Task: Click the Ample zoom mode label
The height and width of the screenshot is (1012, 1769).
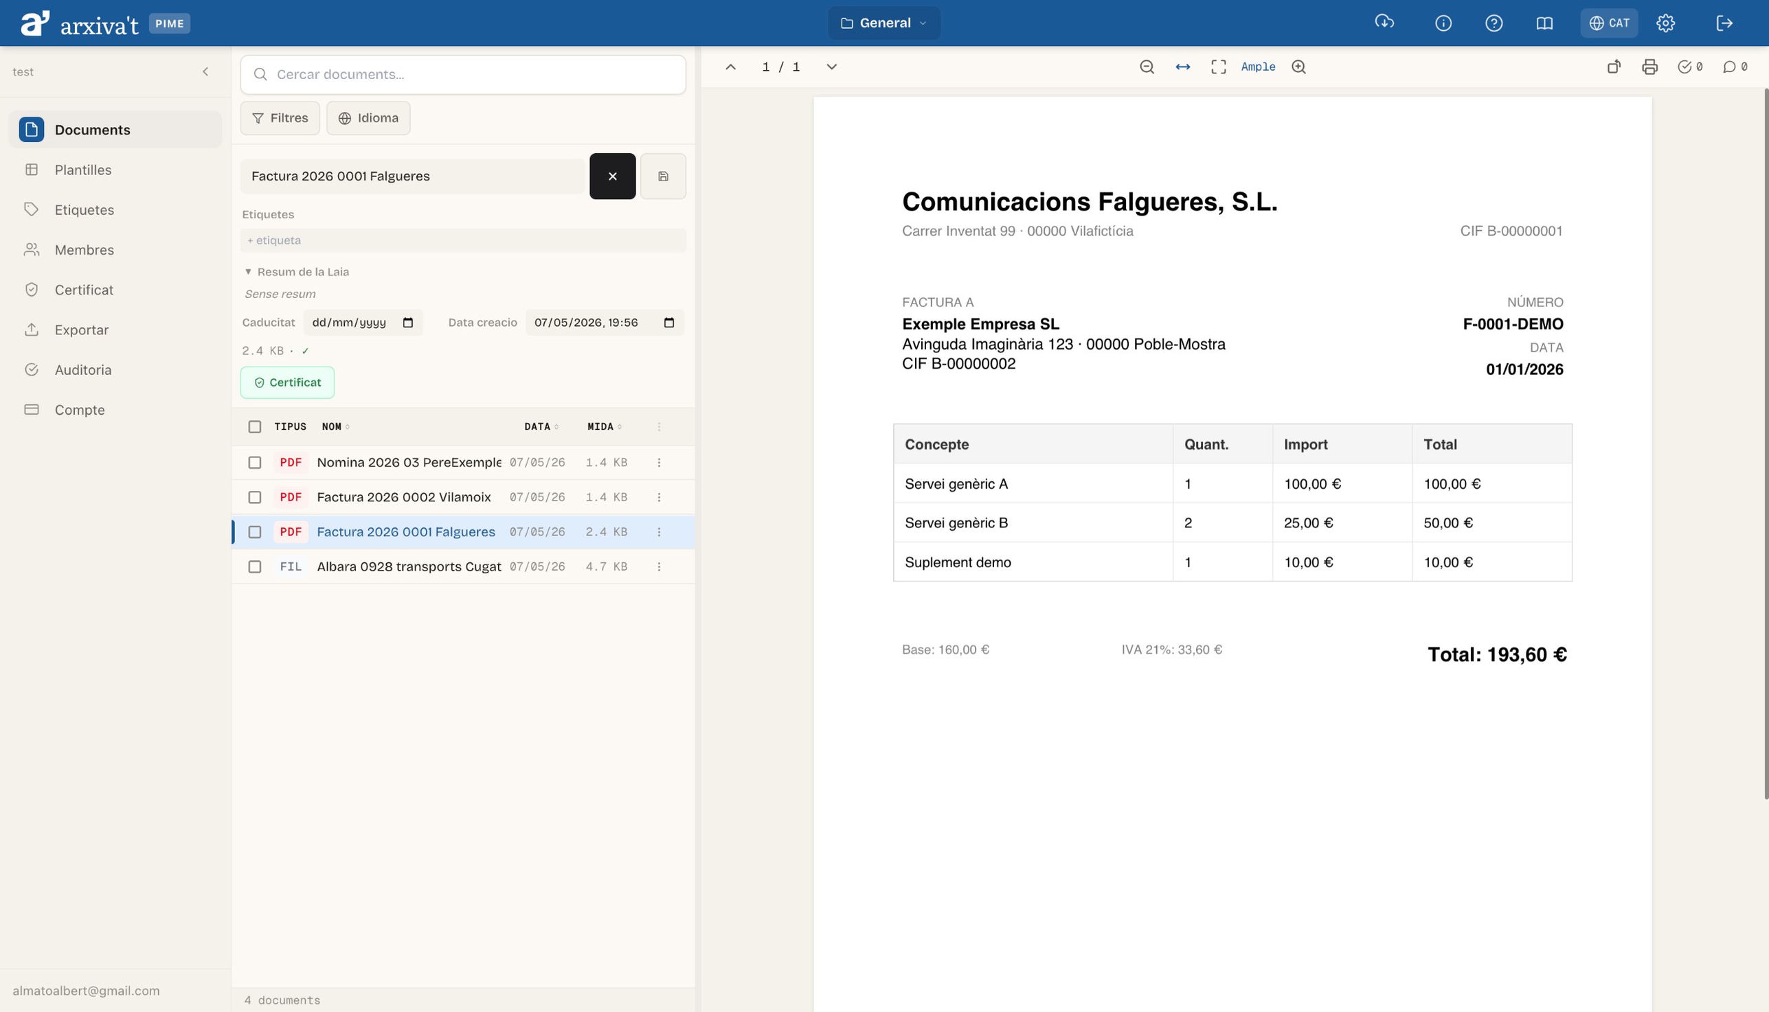Action: point(1258,67)
